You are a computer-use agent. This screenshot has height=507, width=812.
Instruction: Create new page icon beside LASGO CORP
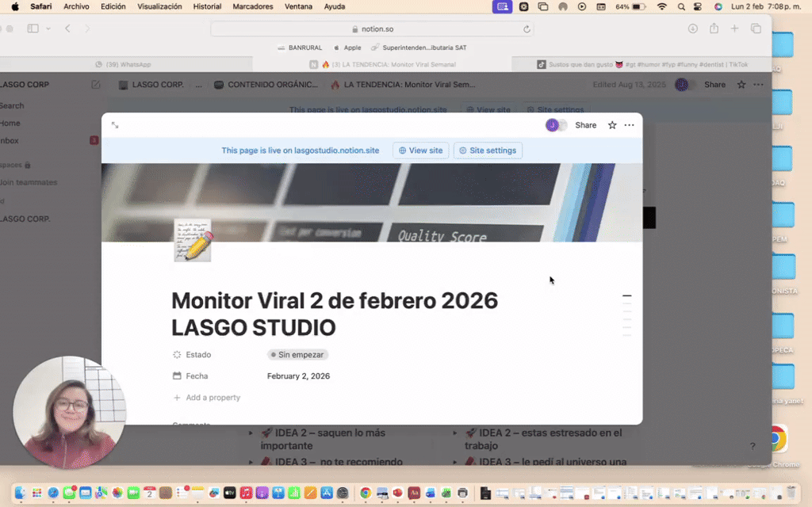pos(96,84)
